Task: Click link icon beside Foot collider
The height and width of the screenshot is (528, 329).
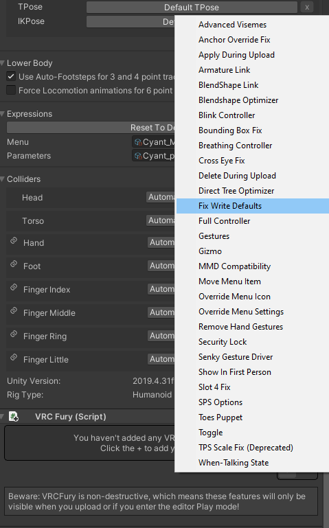Action: coord(14,264)
